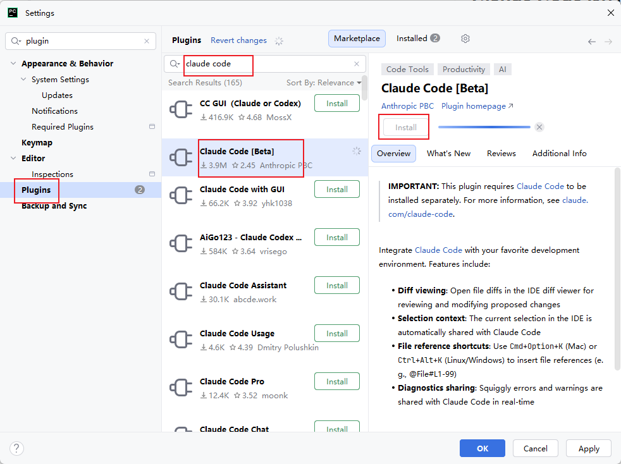Click the Plugins row count badge
The width and height of the screenshot is (621, 464).
pyautogui.click(x=139, y=190)
